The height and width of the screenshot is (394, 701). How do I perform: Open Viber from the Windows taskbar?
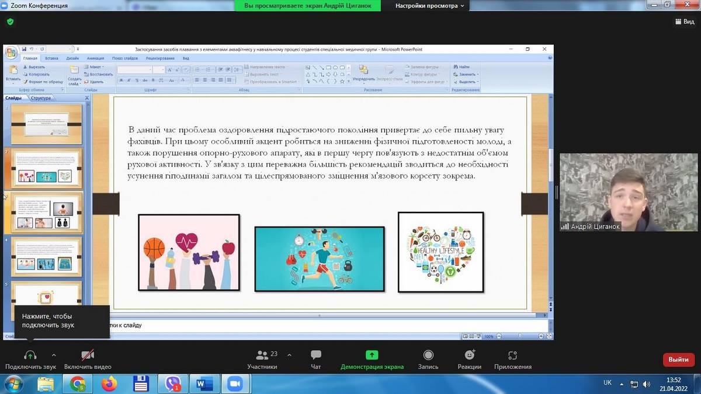[173, 383]
